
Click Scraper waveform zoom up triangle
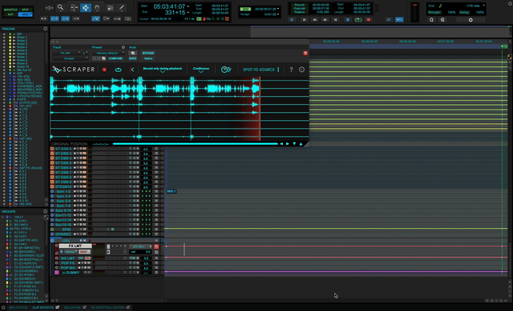point(301,144)
